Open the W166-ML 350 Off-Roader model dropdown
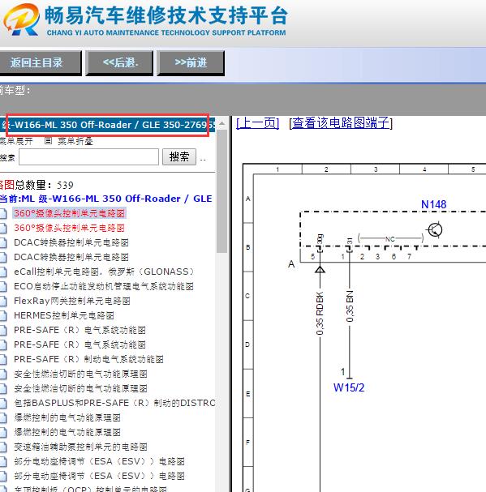The height and width of the screenshot is (492, 486). [x=107, y=125]
